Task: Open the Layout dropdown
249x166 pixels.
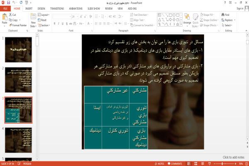Action: (44, 15)
